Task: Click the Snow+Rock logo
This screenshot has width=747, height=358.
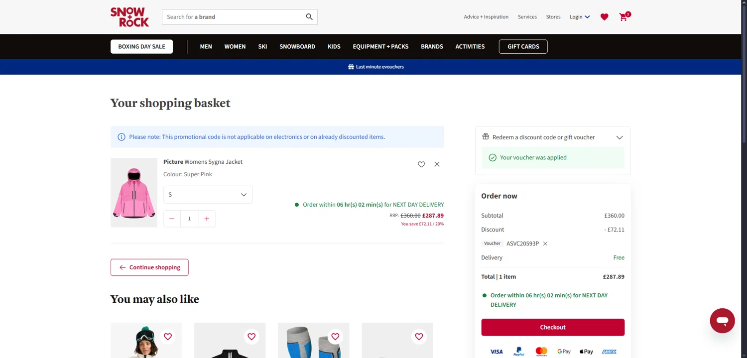Action: pyautogui.click(x=129, y=17)
